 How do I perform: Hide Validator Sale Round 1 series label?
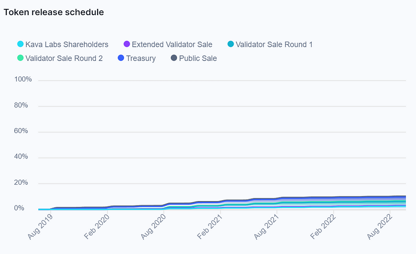point(274,44)
